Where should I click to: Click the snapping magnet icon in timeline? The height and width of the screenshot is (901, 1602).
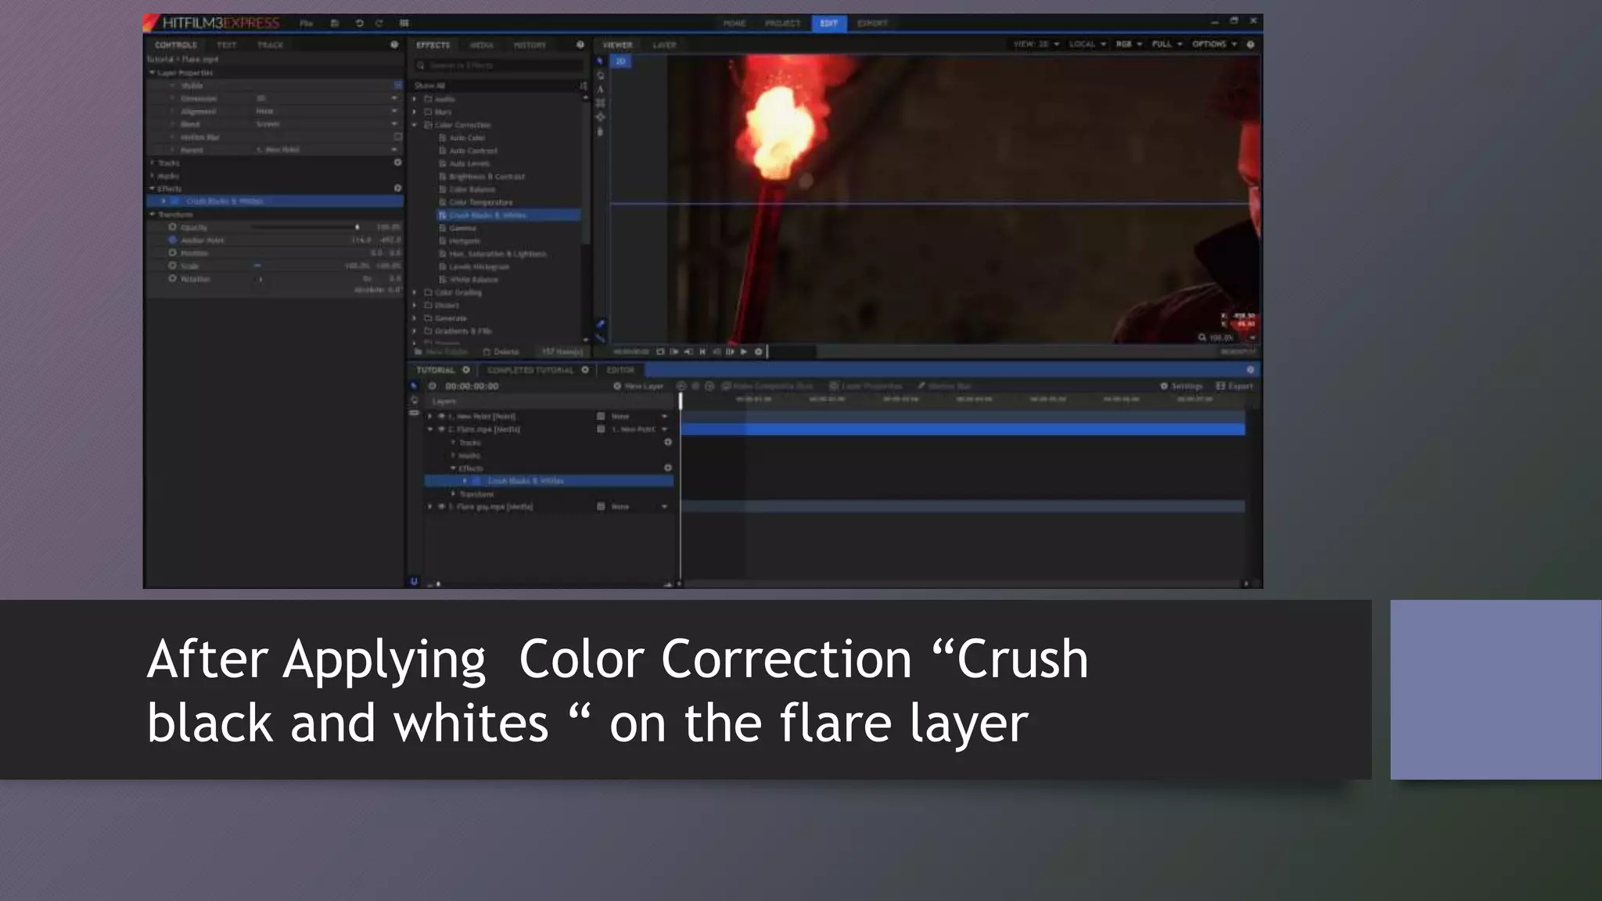414,581
